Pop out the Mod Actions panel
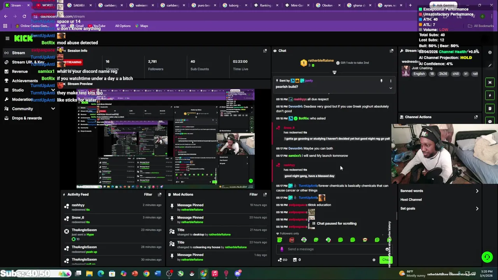This screenshot has width=498, height=280. 265,194
